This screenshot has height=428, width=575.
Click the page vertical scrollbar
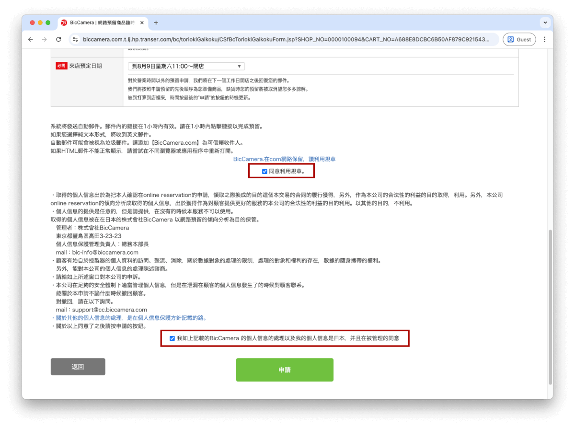coord(550,307)
